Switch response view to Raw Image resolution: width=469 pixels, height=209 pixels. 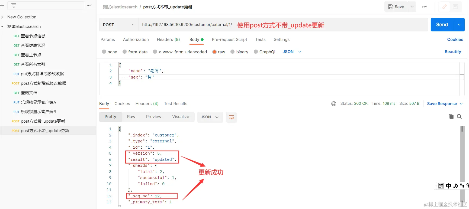(131, 117)
